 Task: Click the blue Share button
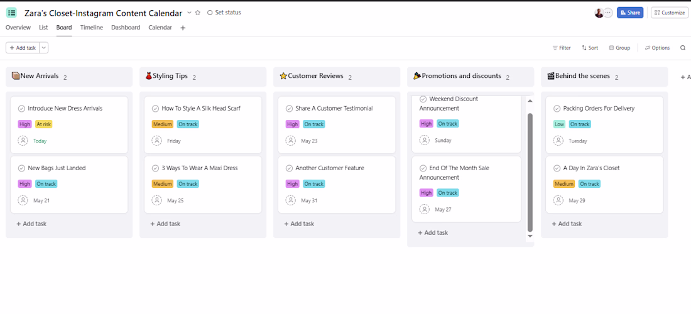pos(629,13)
